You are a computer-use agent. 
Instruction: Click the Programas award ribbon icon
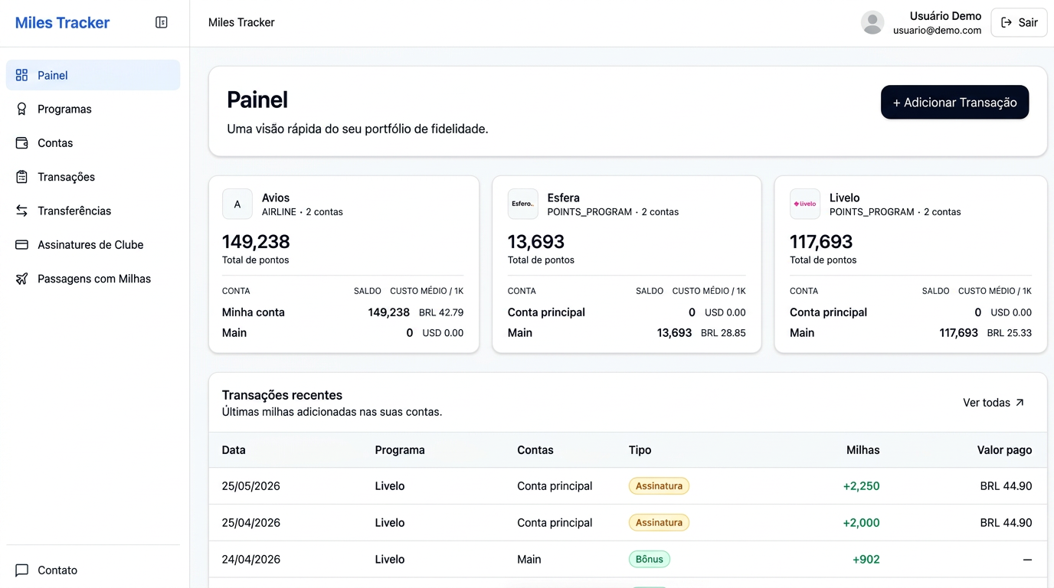tap(21, 109)
